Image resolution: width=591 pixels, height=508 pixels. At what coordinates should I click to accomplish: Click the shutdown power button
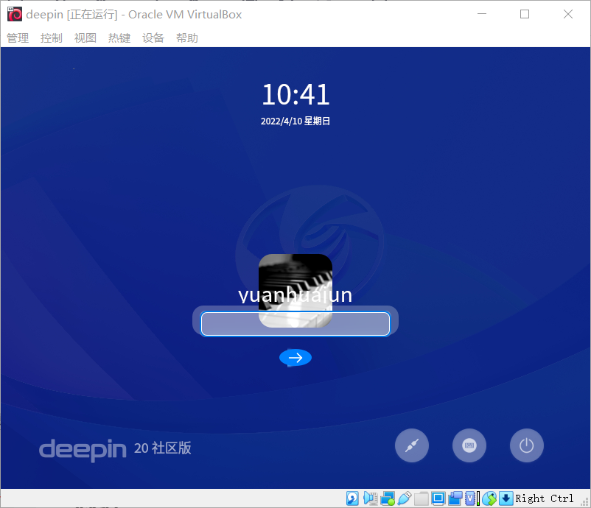click(x=527, y=445)
